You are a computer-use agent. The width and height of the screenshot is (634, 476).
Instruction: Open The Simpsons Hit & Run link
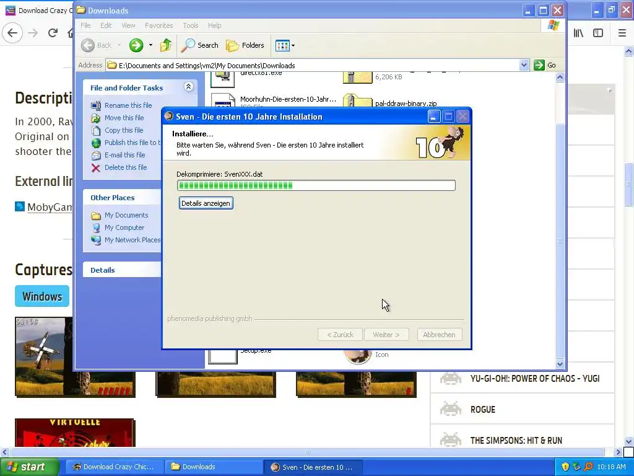pos(516,441)
